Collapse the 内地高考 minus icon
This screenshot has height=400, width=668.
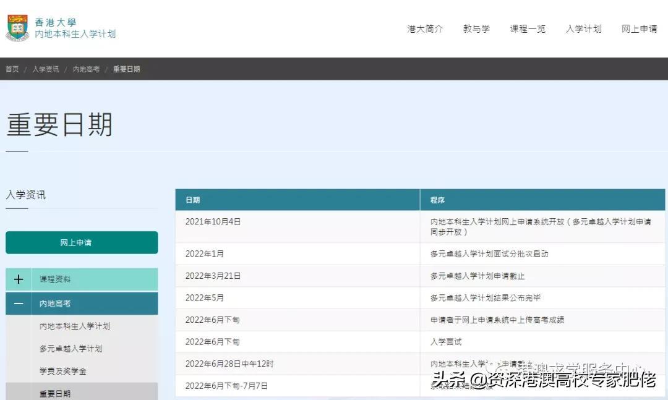tap(19, 304)
